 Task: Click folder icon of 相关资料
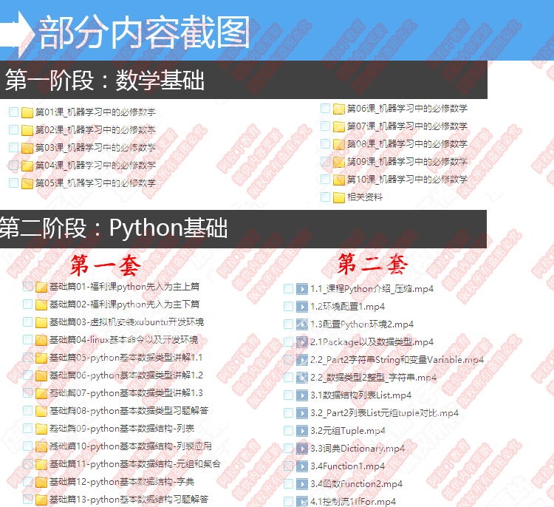pyautogui.click(x=339, y=197)
